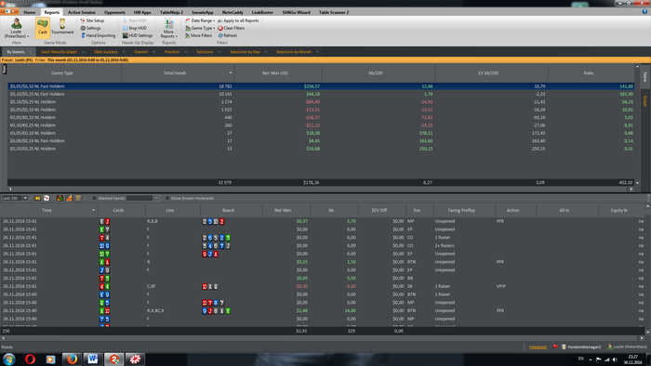Image resolution: width=651 pixels, height=366 pixels.
Task: Click Feedback link in status bar
Action: (x=538, y=346)
